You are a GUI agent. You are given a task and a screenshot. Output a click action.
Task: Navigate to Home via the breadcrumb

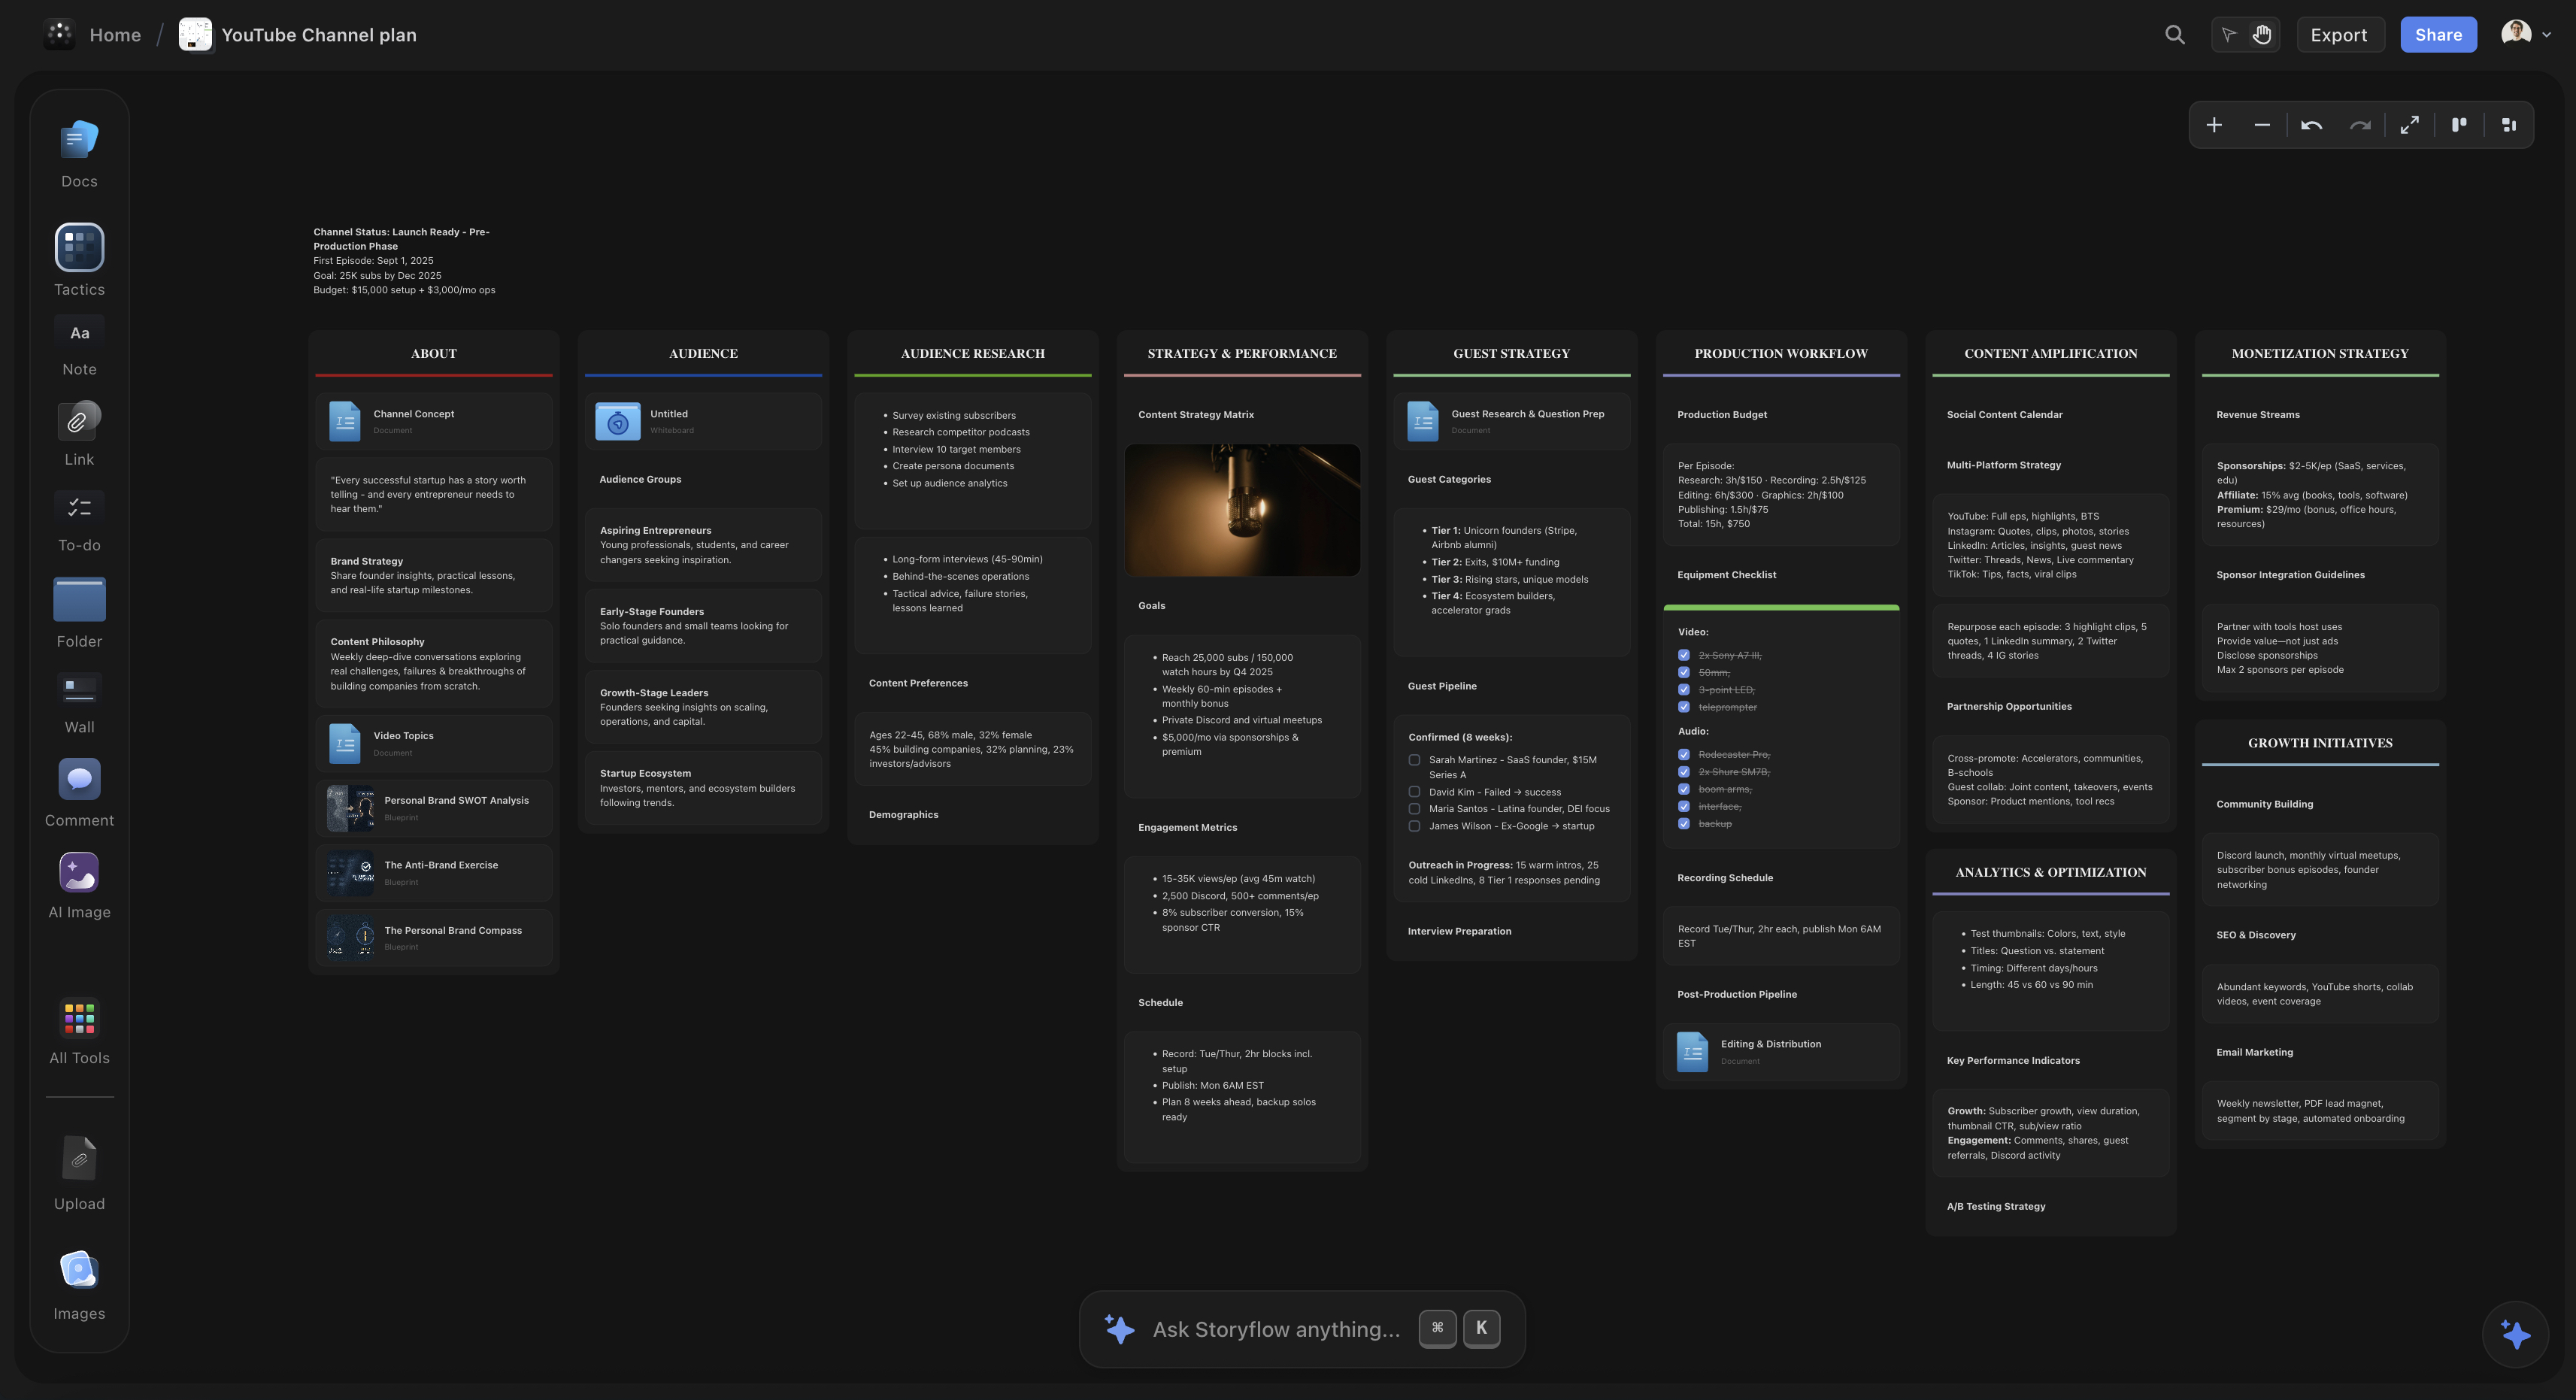click(x=114, y=34)
